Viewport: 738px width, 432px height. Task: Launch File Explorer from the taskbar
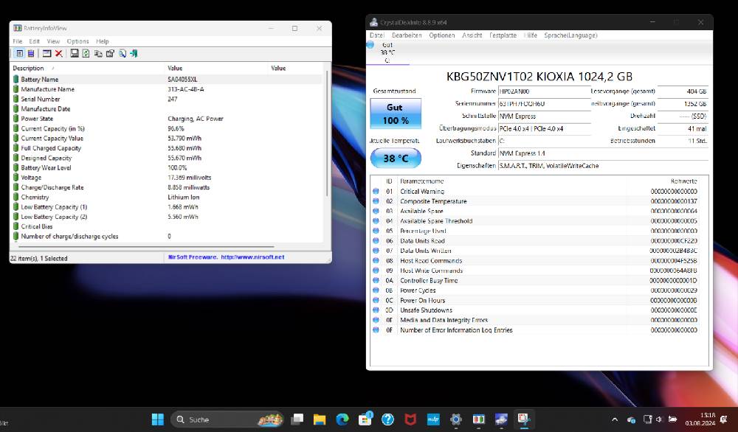point(320,419)
